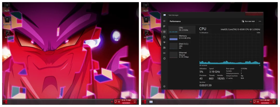
Task: Click volume tray icon beside 8:52:11 AM clock
Action: (x=119, y=102)
